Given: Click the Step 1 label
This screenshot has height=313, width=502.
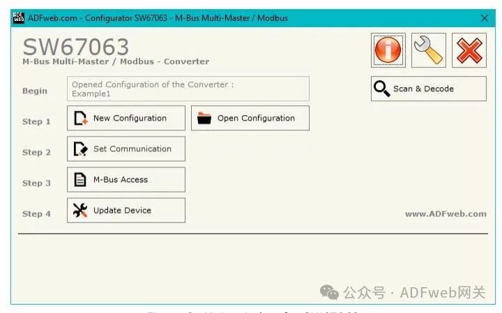Looking at the screenshot, I should (x=36, y=121).
